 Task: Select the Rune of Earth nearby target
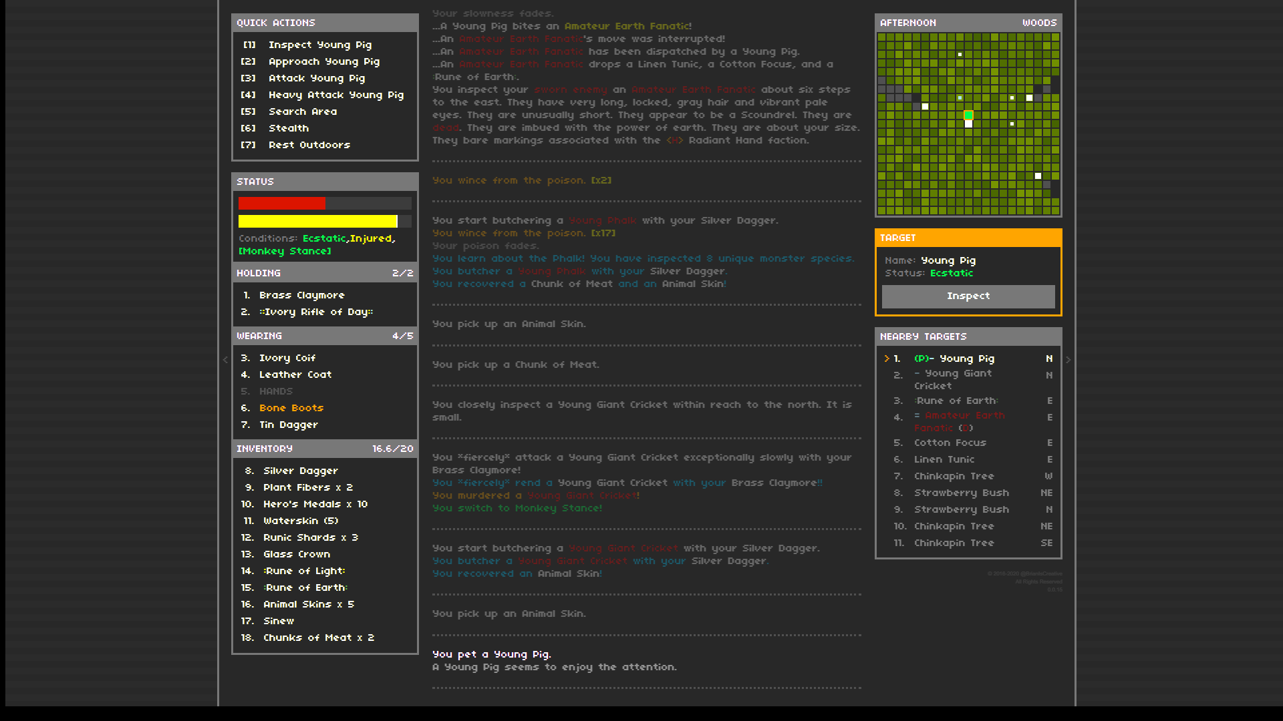click(957, 401)
